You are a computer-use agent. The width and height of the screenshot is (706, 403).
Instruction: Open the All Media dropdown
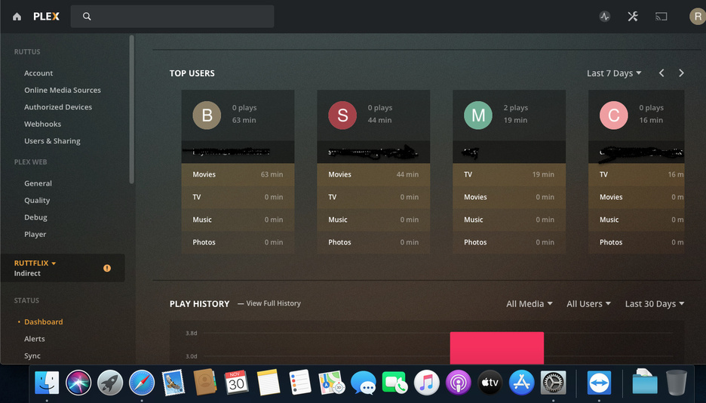(529, 304)
